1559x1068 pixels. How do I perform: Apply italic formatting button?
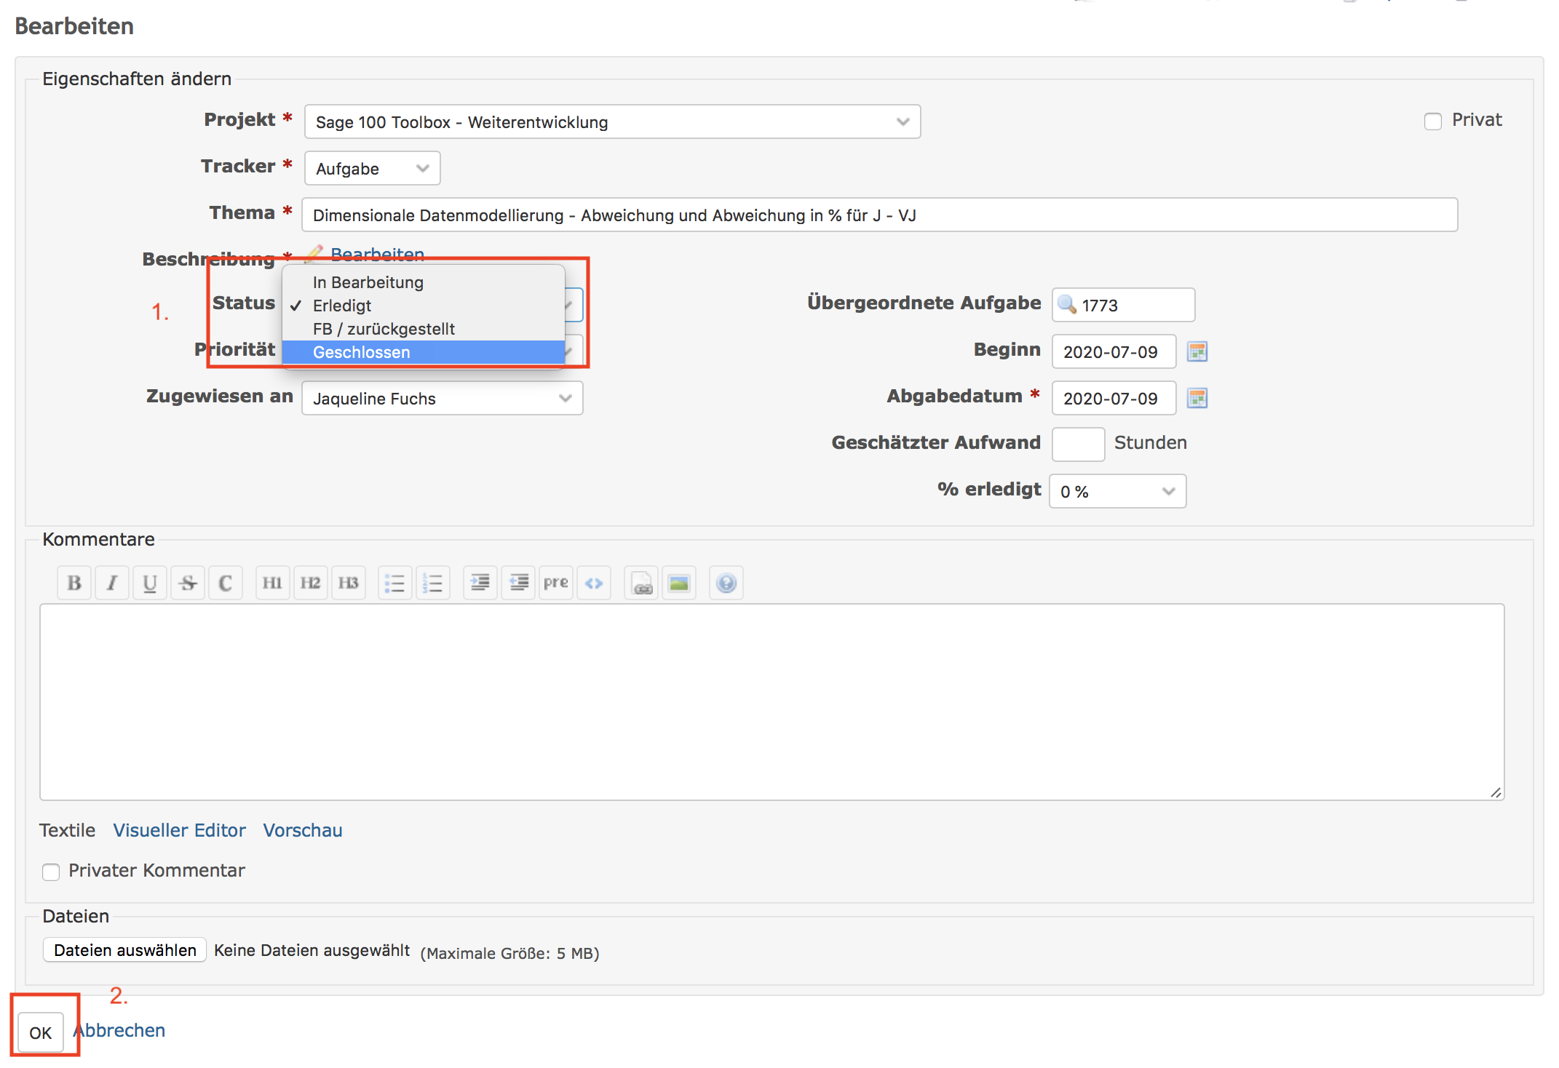111,583
